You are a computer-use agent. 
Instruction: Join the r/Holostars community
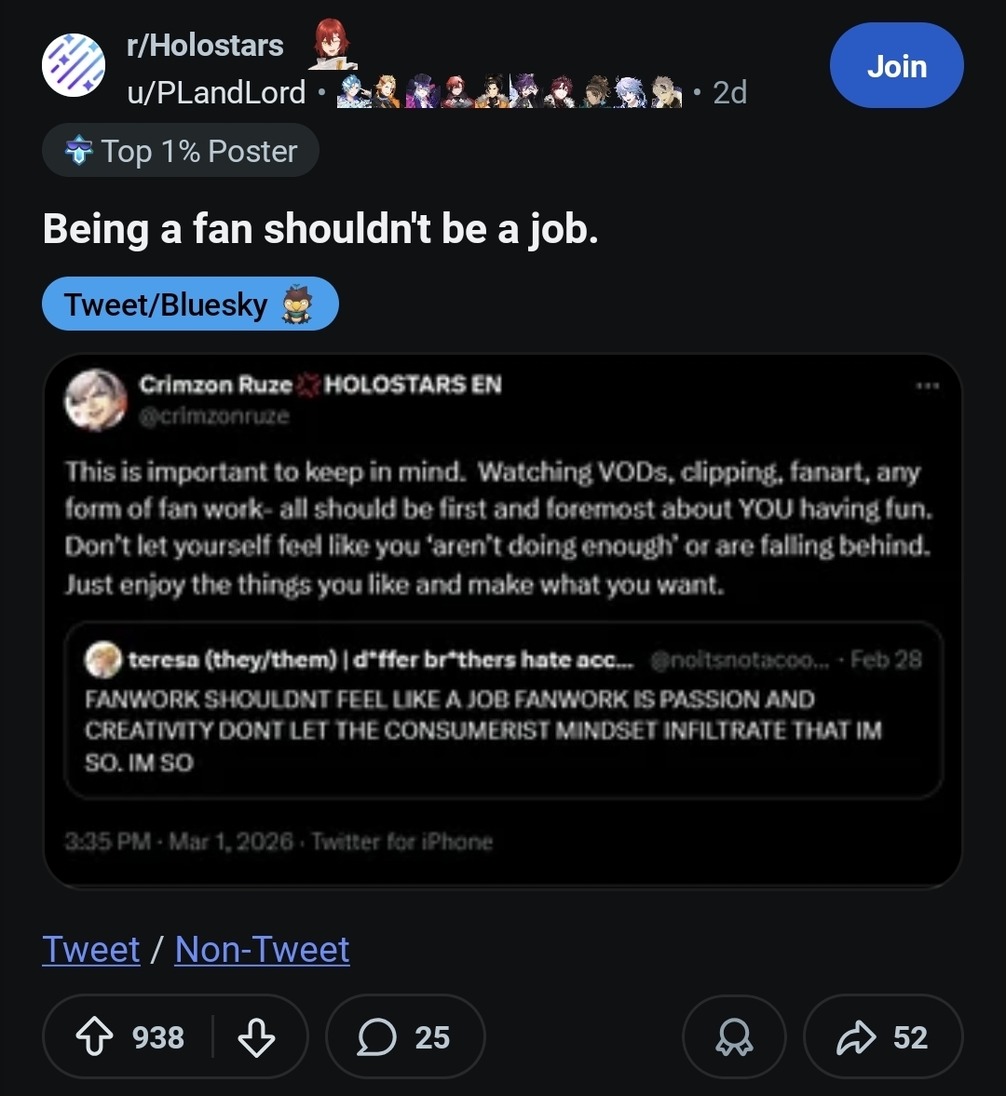click(x=896, y=66)
